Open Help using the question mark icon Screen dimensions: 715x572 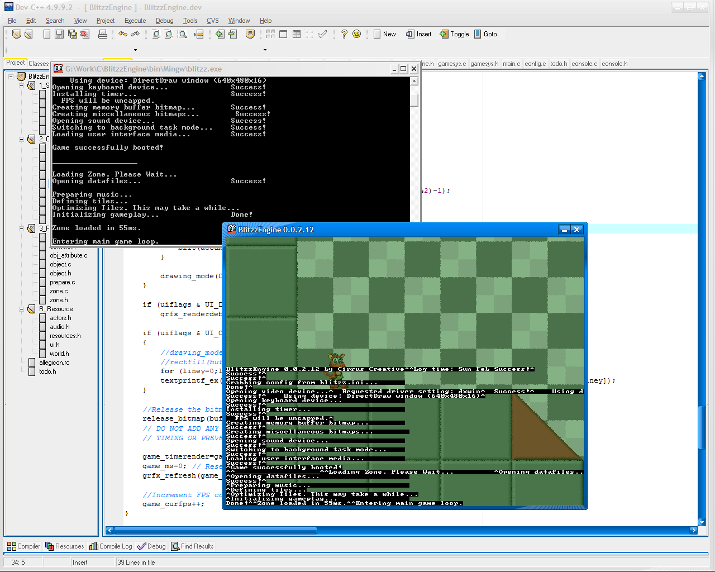click(x=344, y=34)
